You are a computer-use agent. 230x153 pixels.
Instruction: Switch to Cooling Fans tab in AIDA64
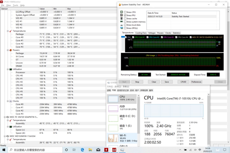coord(141,33)
